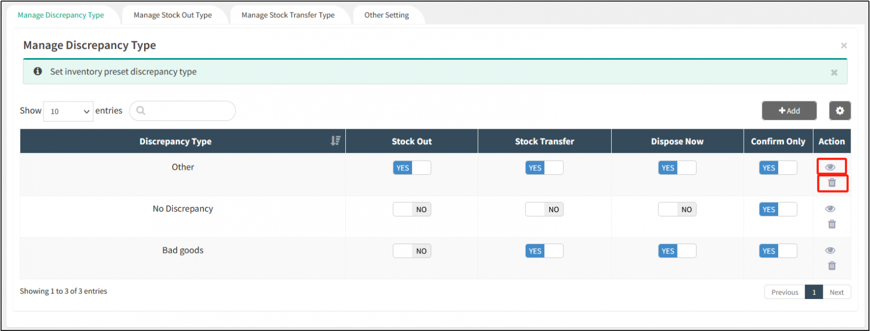
Task: Go to Next page of entries
Action: (x=836, y=292)
